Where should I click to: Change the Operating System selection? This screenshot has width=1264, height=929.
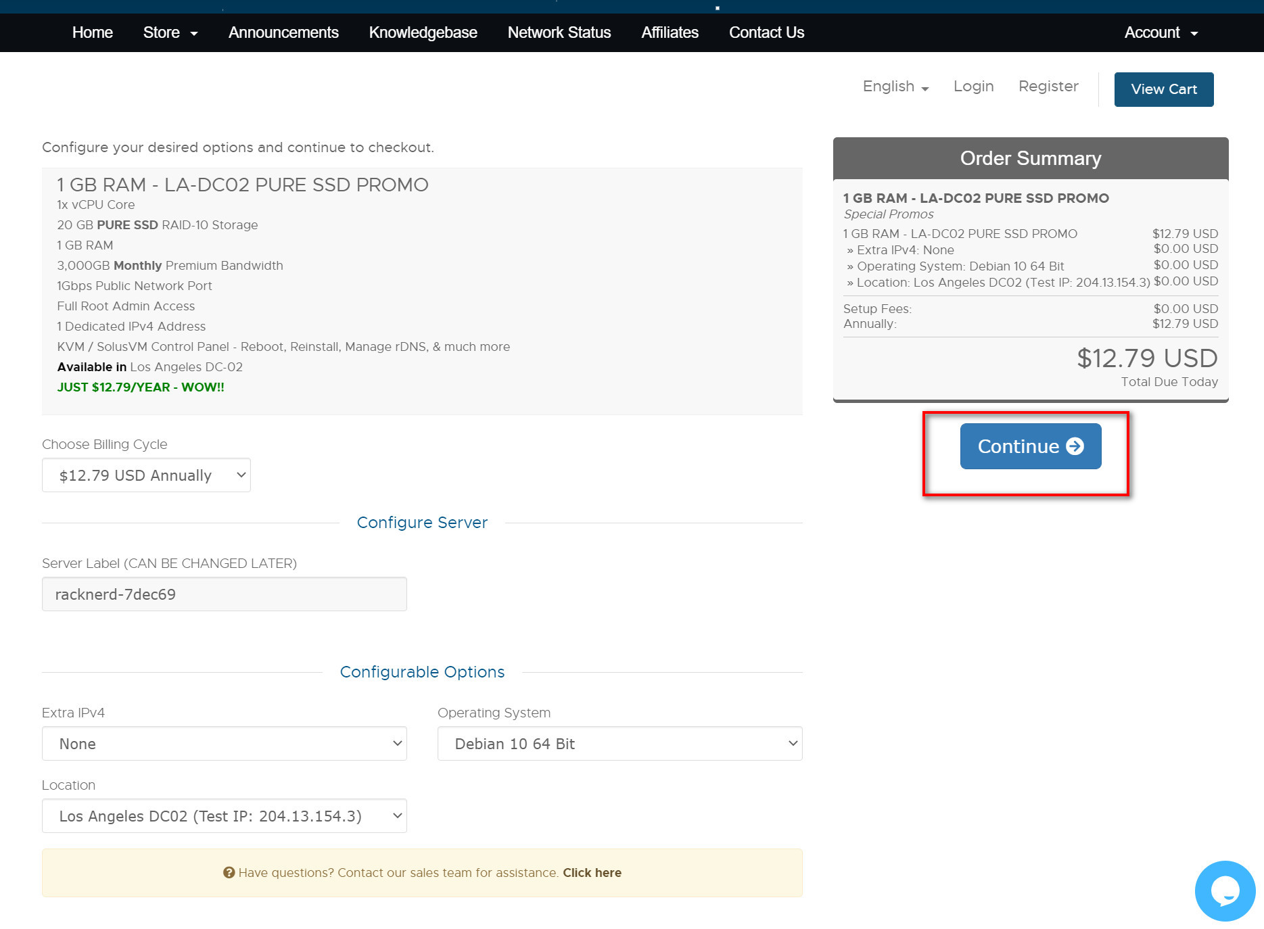[619, 744]
